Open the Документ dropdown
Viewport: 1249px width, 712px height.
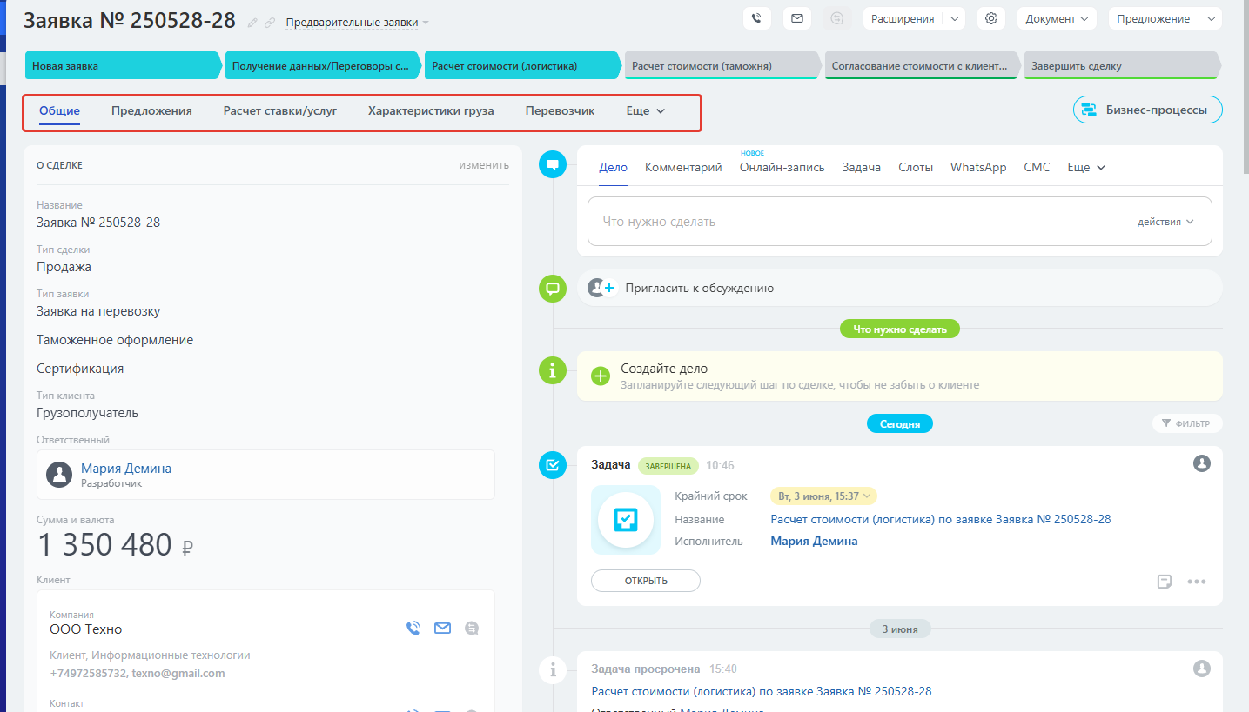click(x=1057, y=18)
